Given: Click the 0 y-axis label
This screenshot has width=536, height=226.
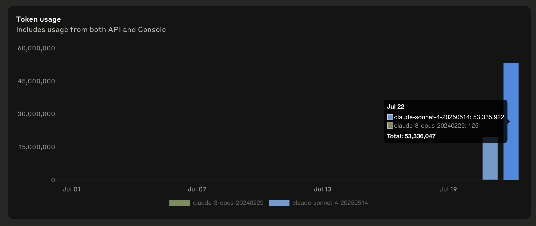Looking at the screenshot, I should click(x=53, y=180).
